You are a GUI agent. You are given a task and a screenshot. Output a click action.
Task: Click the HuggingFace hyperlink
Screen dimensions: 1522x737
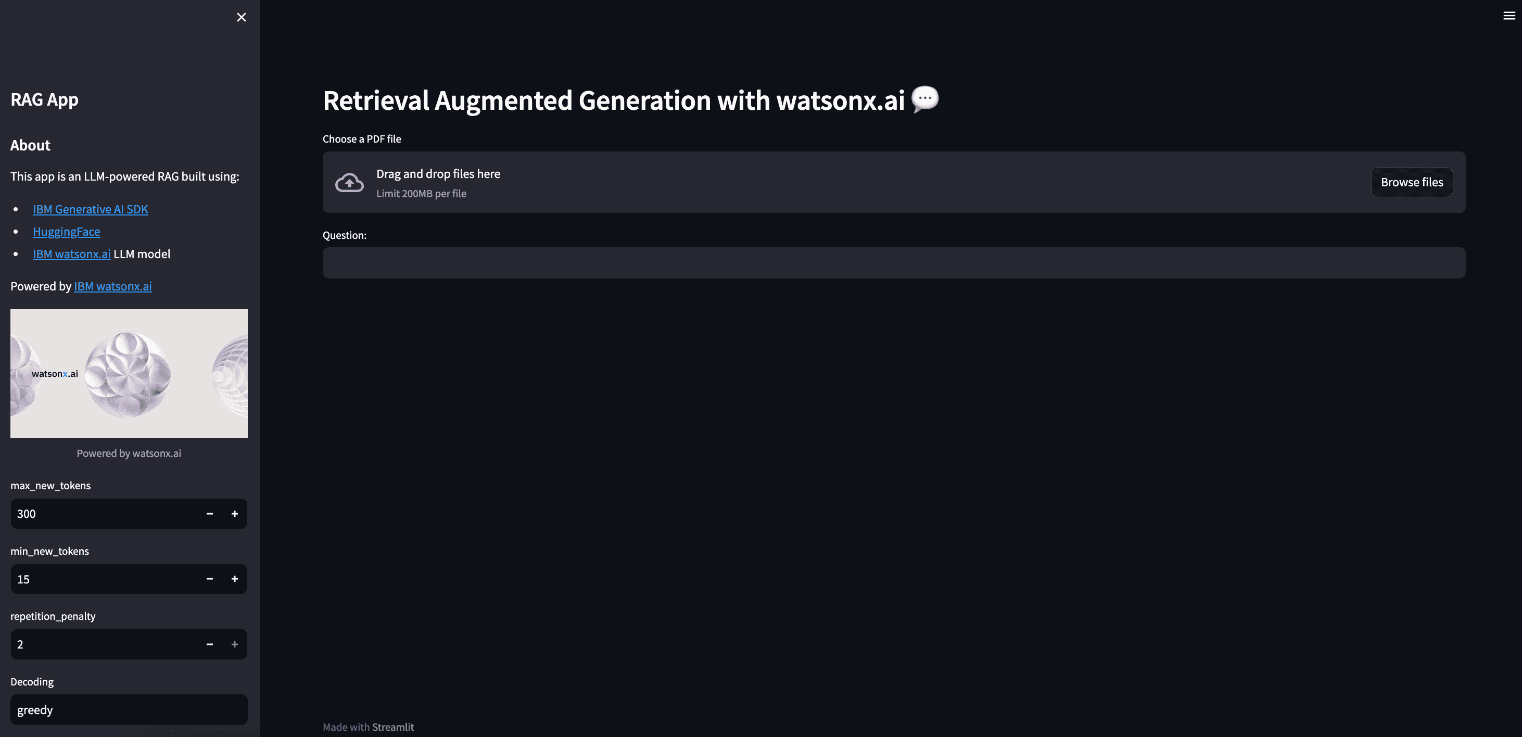66,231
